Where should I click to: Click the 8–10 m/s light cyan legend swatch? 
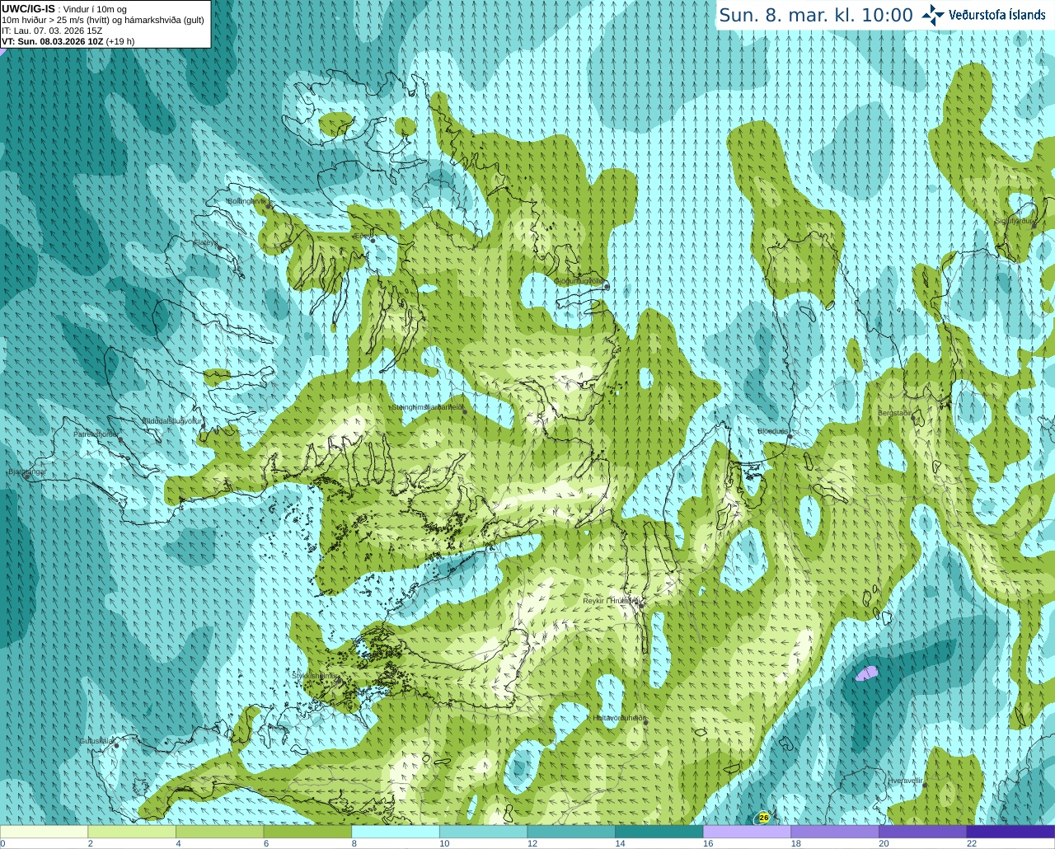(396, 832)
